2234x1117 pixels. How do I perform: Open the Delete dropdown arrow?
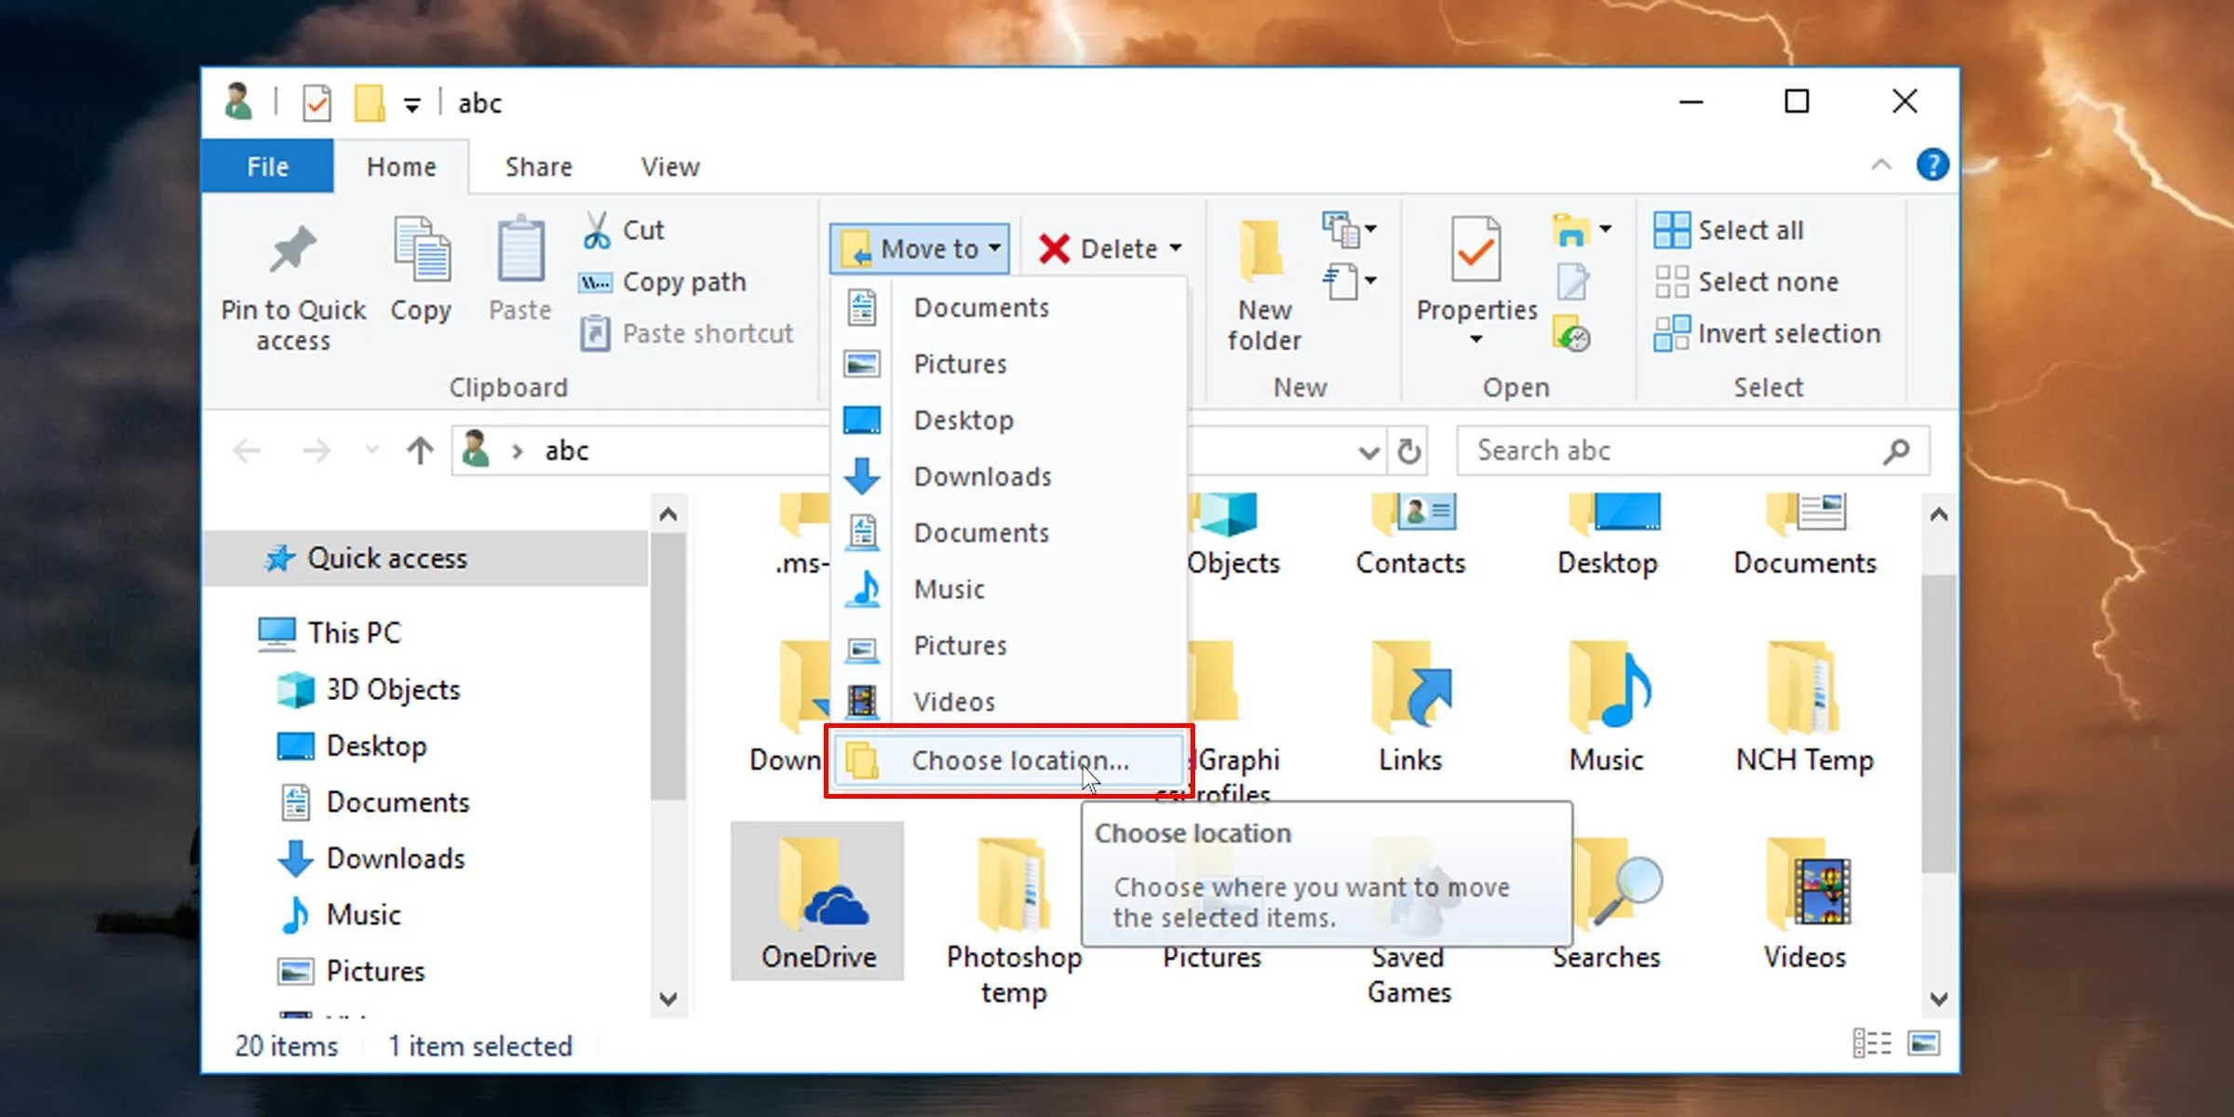1177,249
